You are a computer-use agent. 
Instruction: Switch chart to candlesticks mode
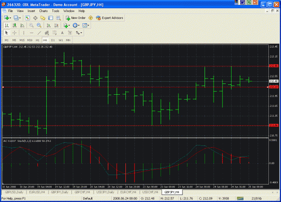click(x=14, y=26)
